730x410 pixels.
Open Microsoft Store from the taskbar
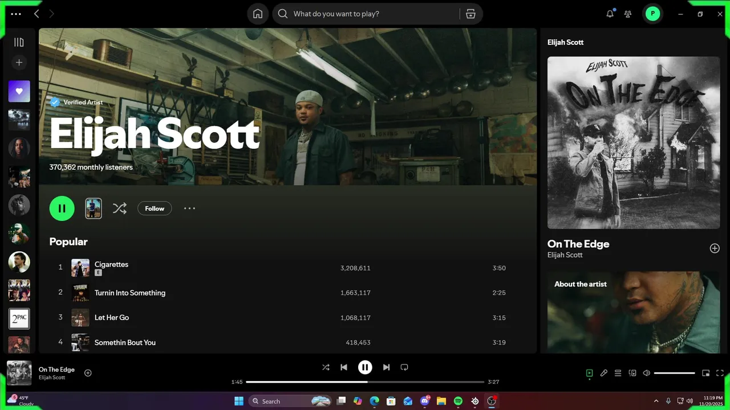click(x=391, y=401)
